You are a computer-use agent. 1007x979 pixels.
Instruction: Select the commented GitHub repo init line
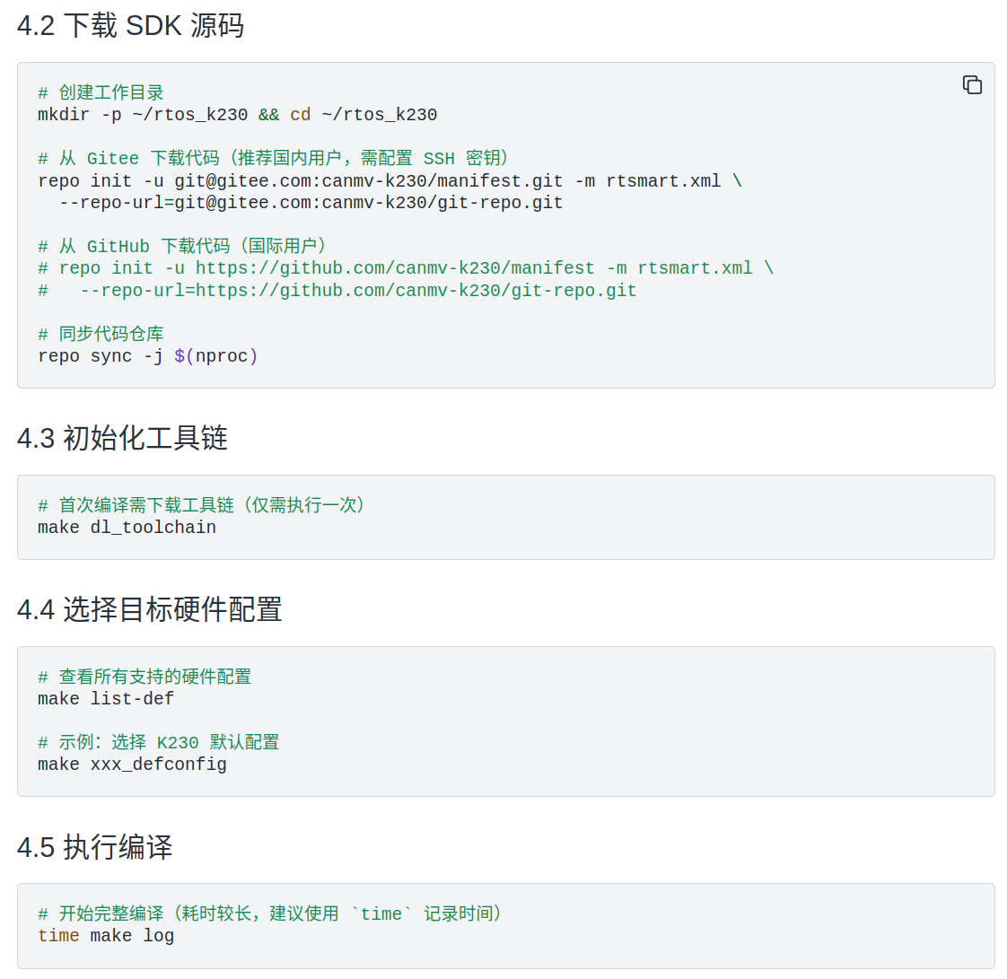tap(404, 267)
